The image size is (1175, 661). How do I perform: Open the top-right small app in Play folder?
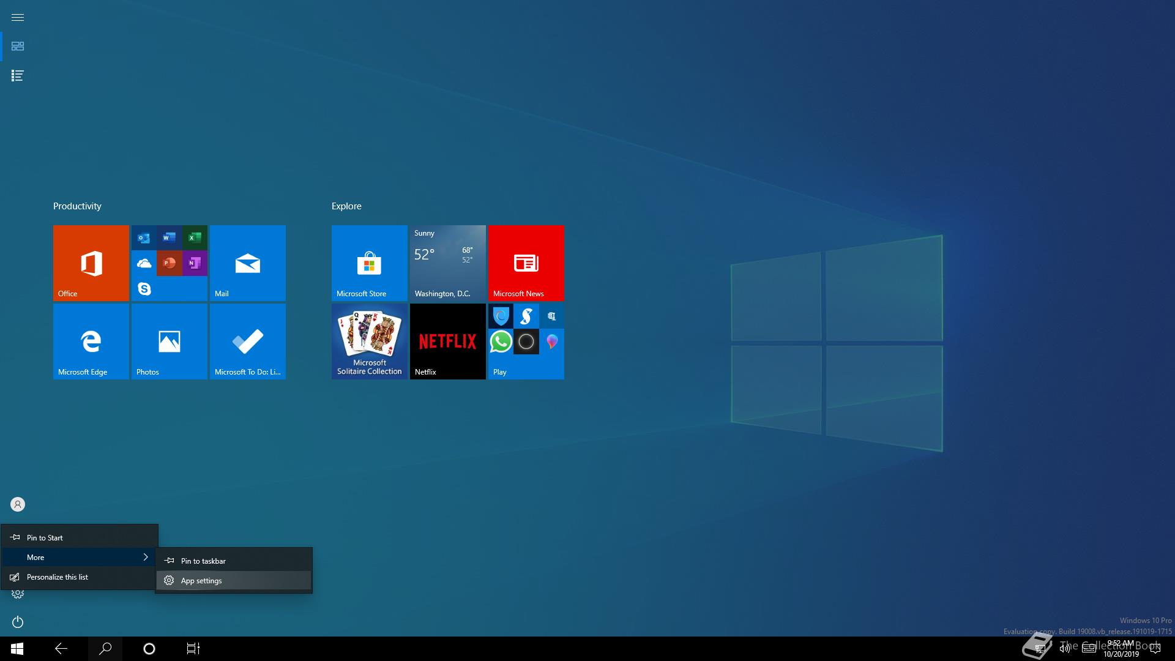[x=551, y=316]
